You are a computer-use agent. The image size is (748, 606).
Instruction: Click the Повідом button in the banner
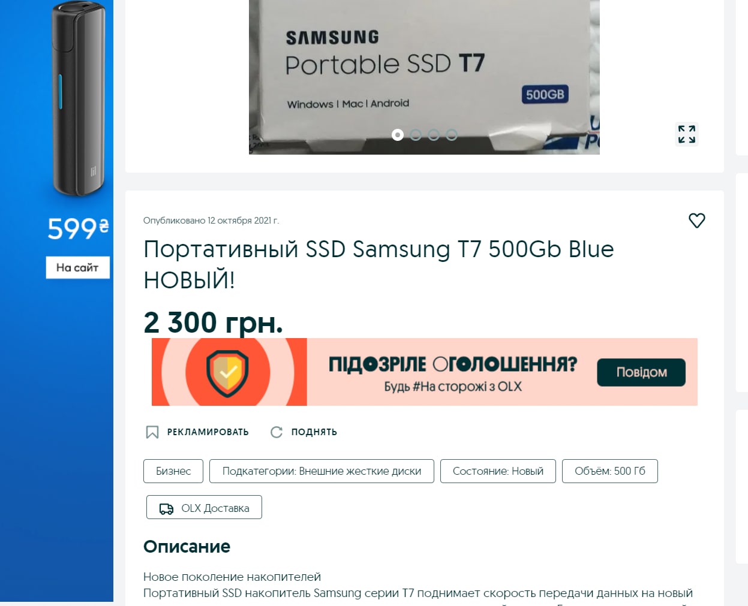point(641,372)
